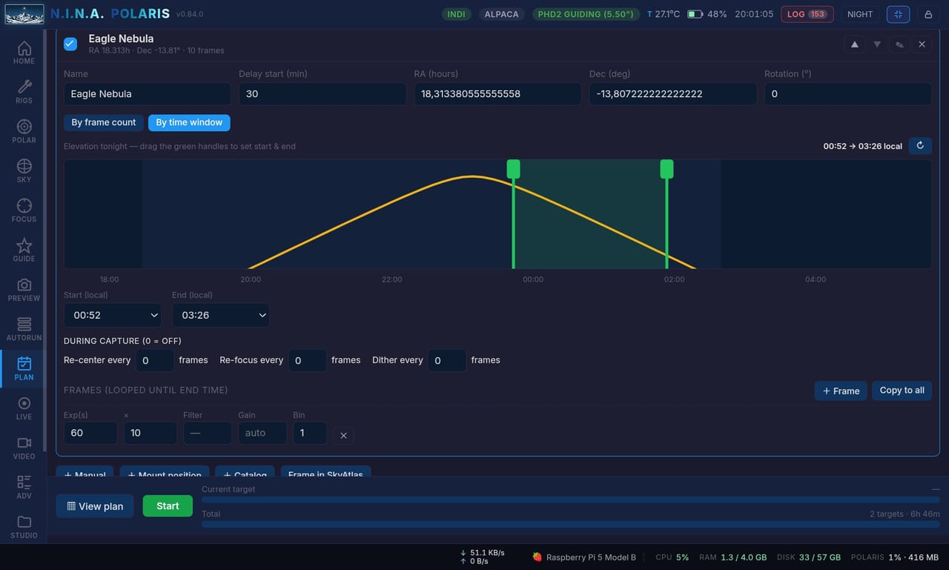Move Eagle Nebula target up

[855, 44]
